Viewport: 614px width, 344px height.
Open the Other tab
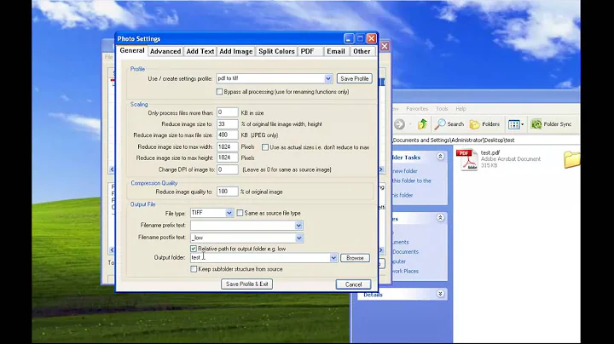[x=362, y=51]
